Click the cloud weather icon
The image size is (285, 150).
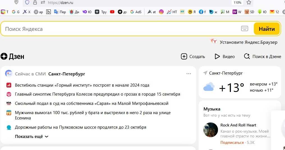pos(209,87)
